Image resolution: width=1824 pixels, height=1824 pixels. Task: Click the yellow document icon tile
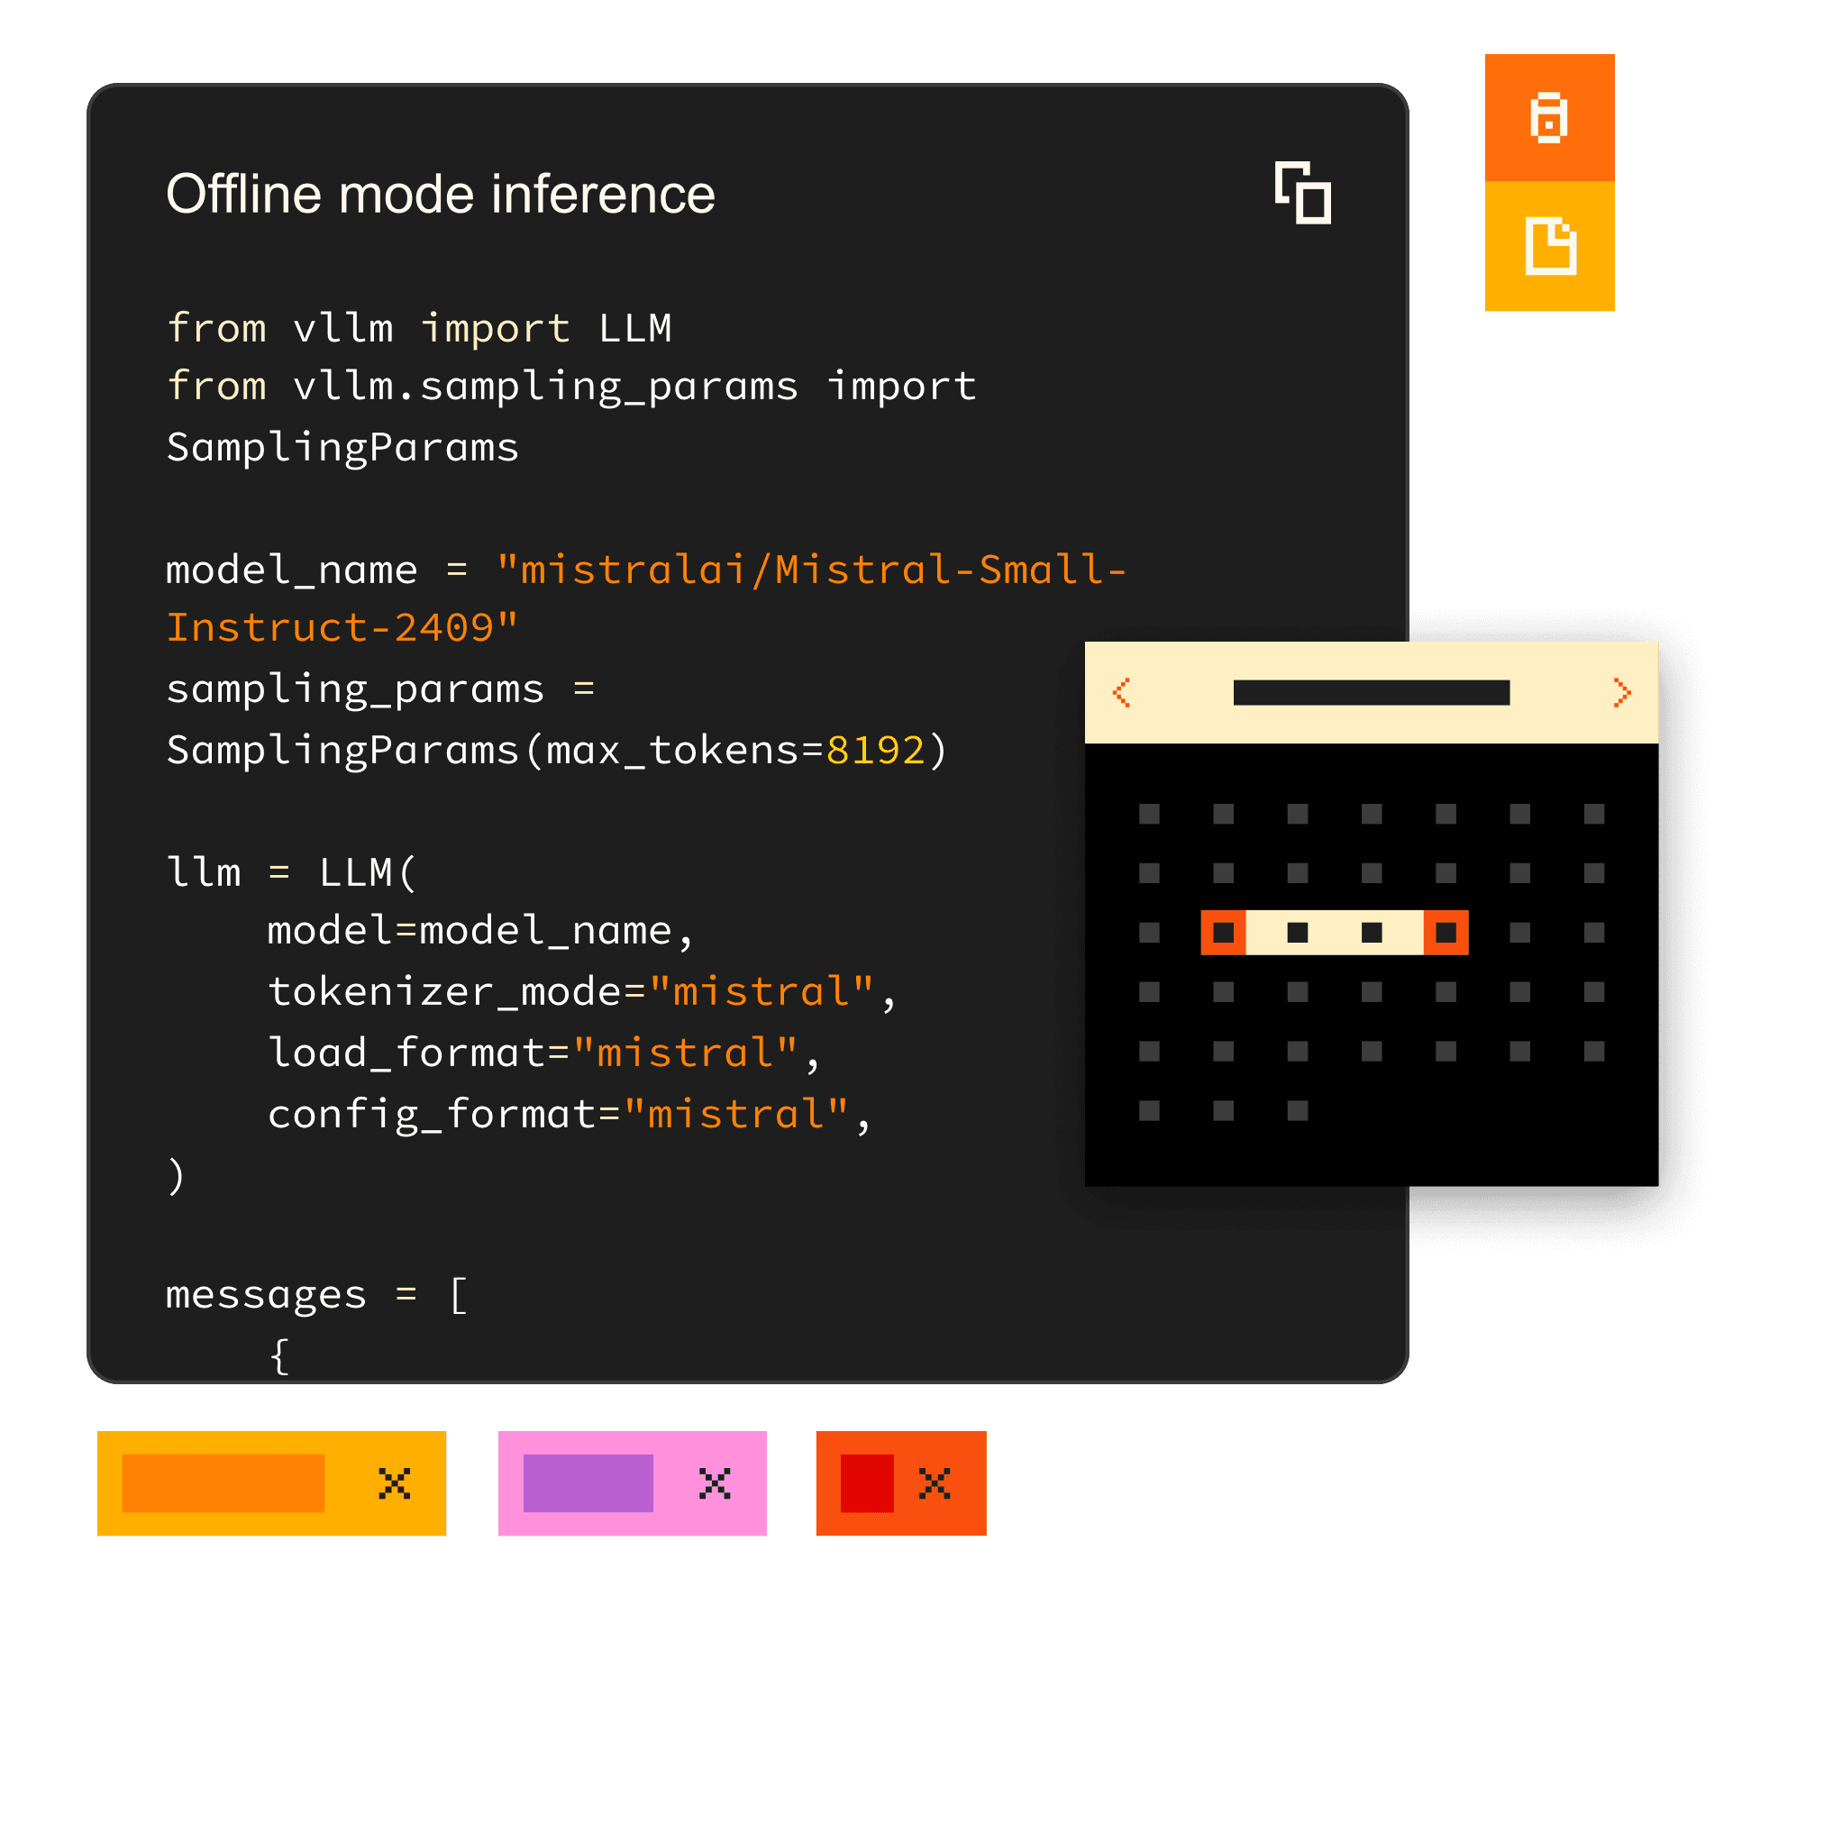[1549, 245]
